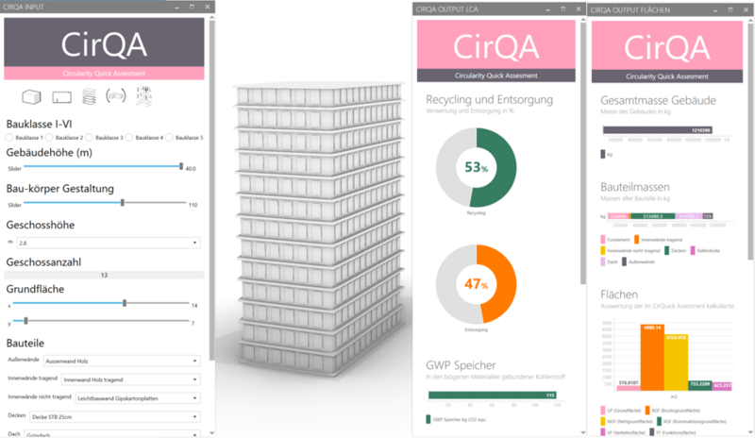Click the CIRQA OUTPUT FLÄCHEN scrollbar thumb
Viewport: 755px width, 438px height.
click(750, 143)
